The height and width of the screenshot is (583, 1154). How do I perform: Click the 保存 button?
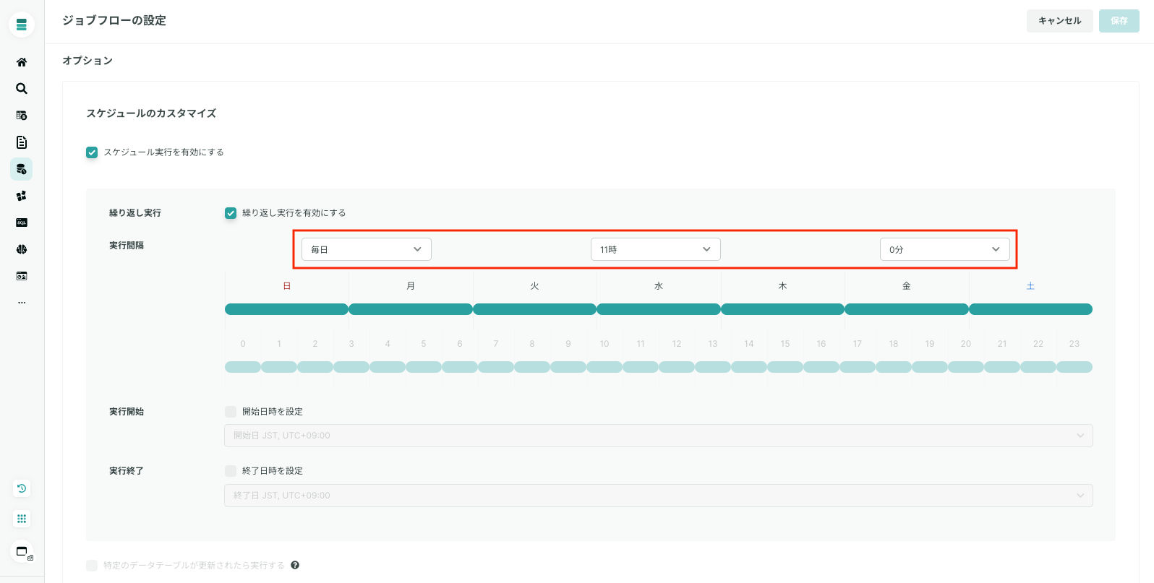coord(1119,21)
